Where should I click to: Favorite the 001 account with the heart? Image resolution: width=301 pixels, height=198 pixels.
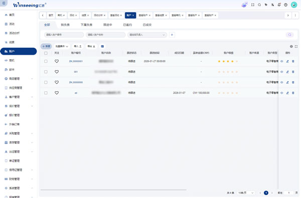[x=57, y=72]
